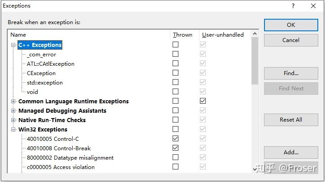Click the Reset All button
325x182 pixels.
[290, 120]
